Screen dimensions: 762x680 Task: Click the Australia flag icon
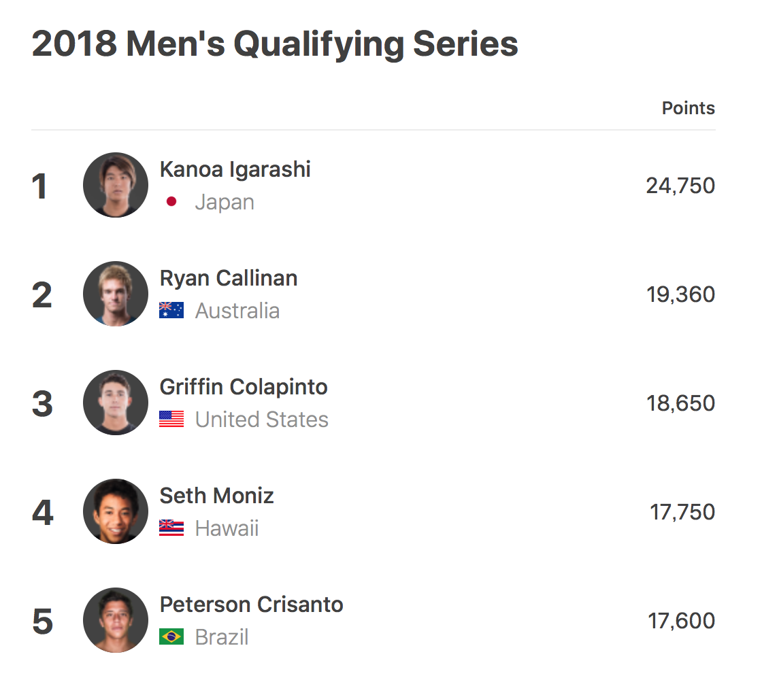tap(171, 311)
